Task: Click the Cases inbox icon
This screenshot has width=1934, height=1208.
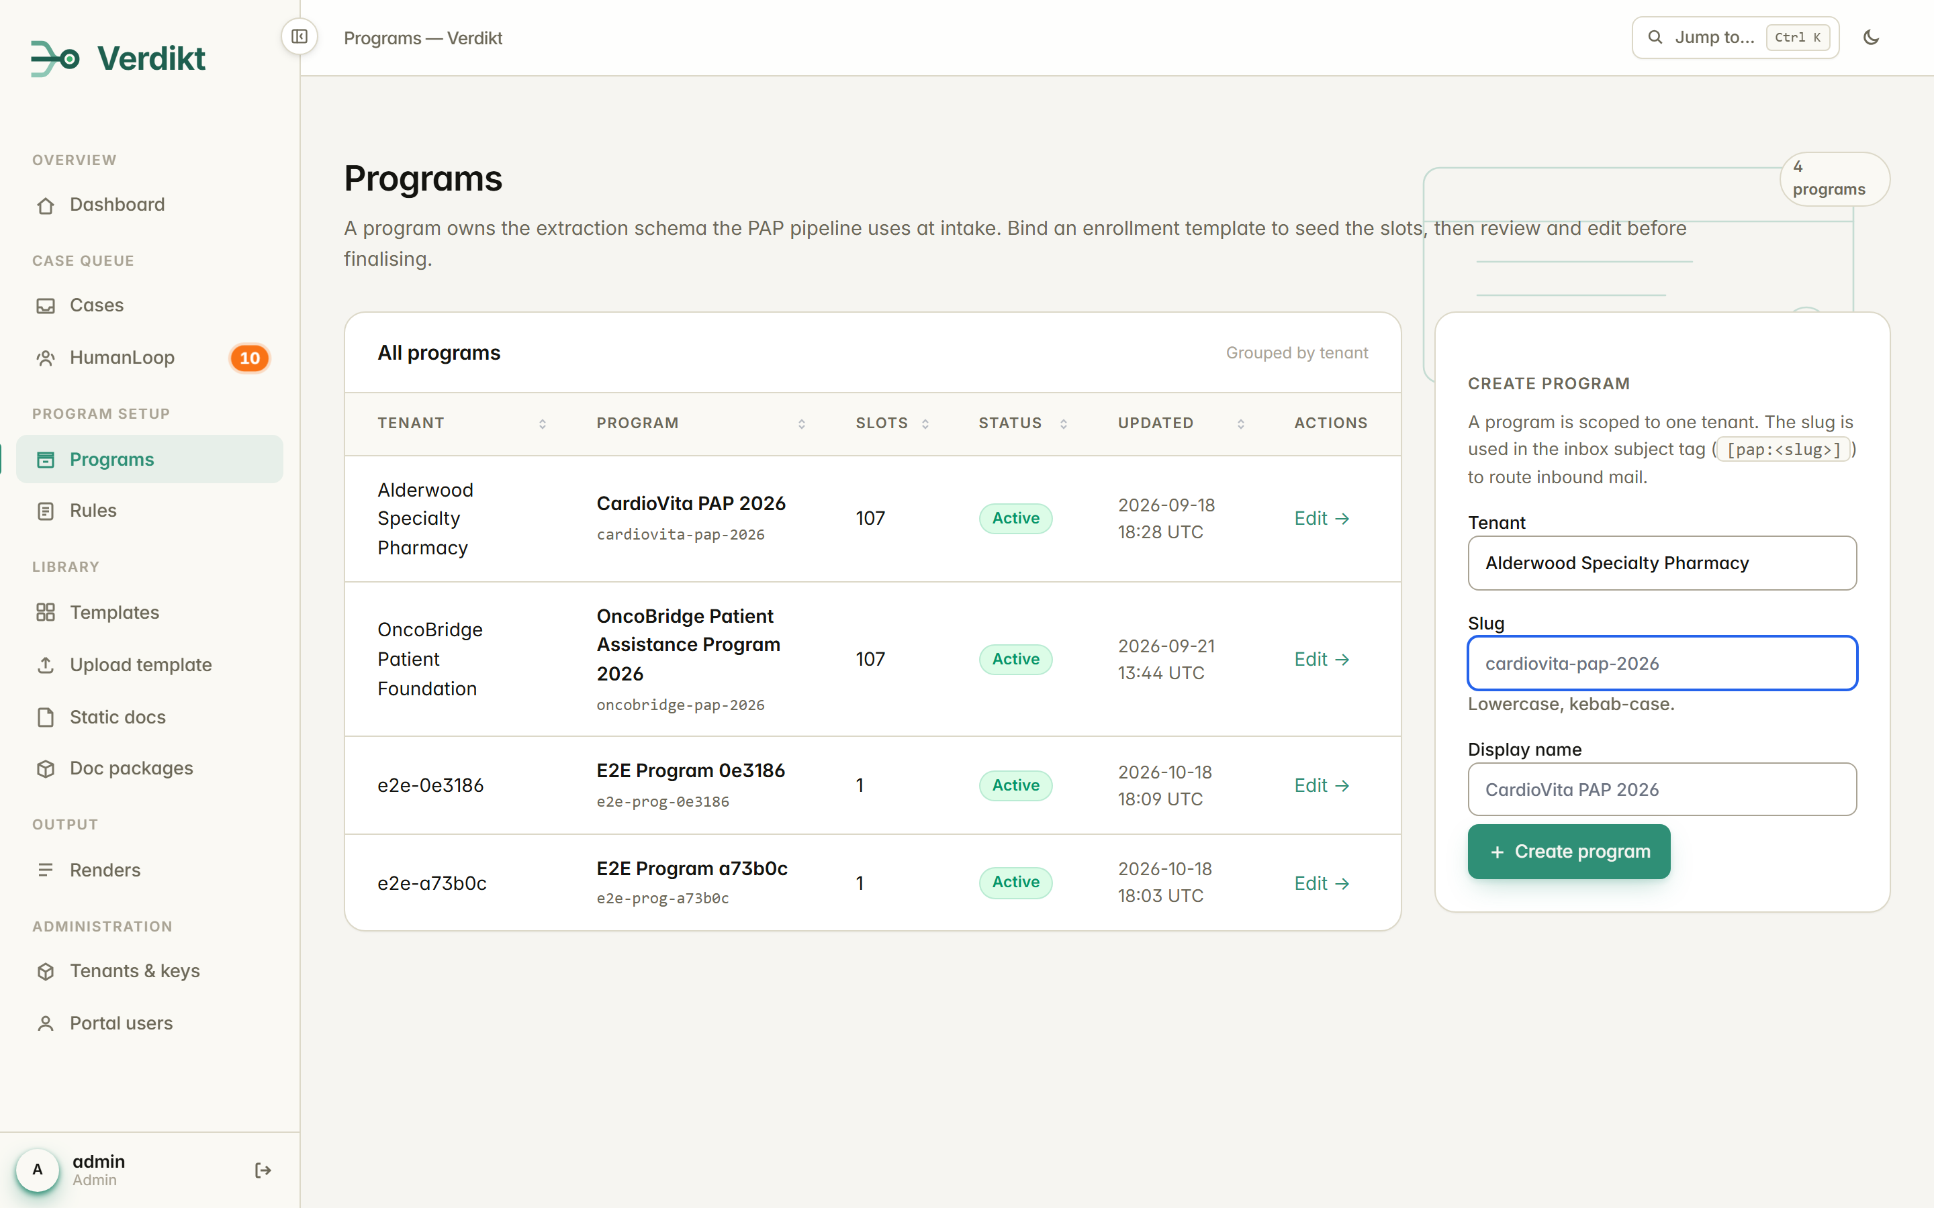Action: click(46, 306)
